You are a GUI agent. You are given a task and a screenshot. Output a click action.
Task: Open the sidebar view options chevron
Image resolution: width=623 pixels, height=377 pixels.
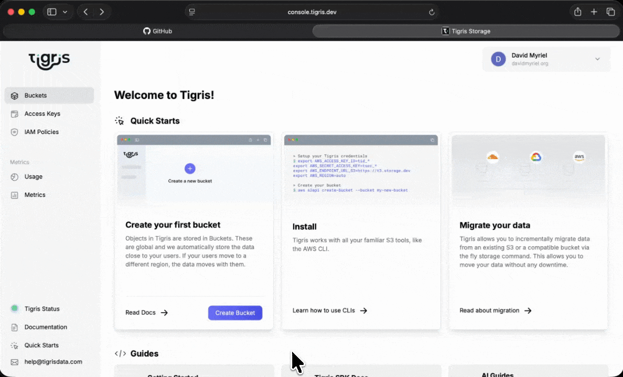point(65,12)
